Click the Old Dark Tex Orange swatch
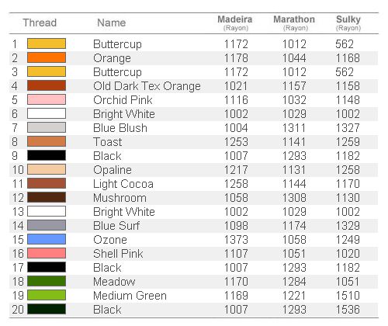The image size is (388, 326). pyautogui.click(x=47, y=85)
